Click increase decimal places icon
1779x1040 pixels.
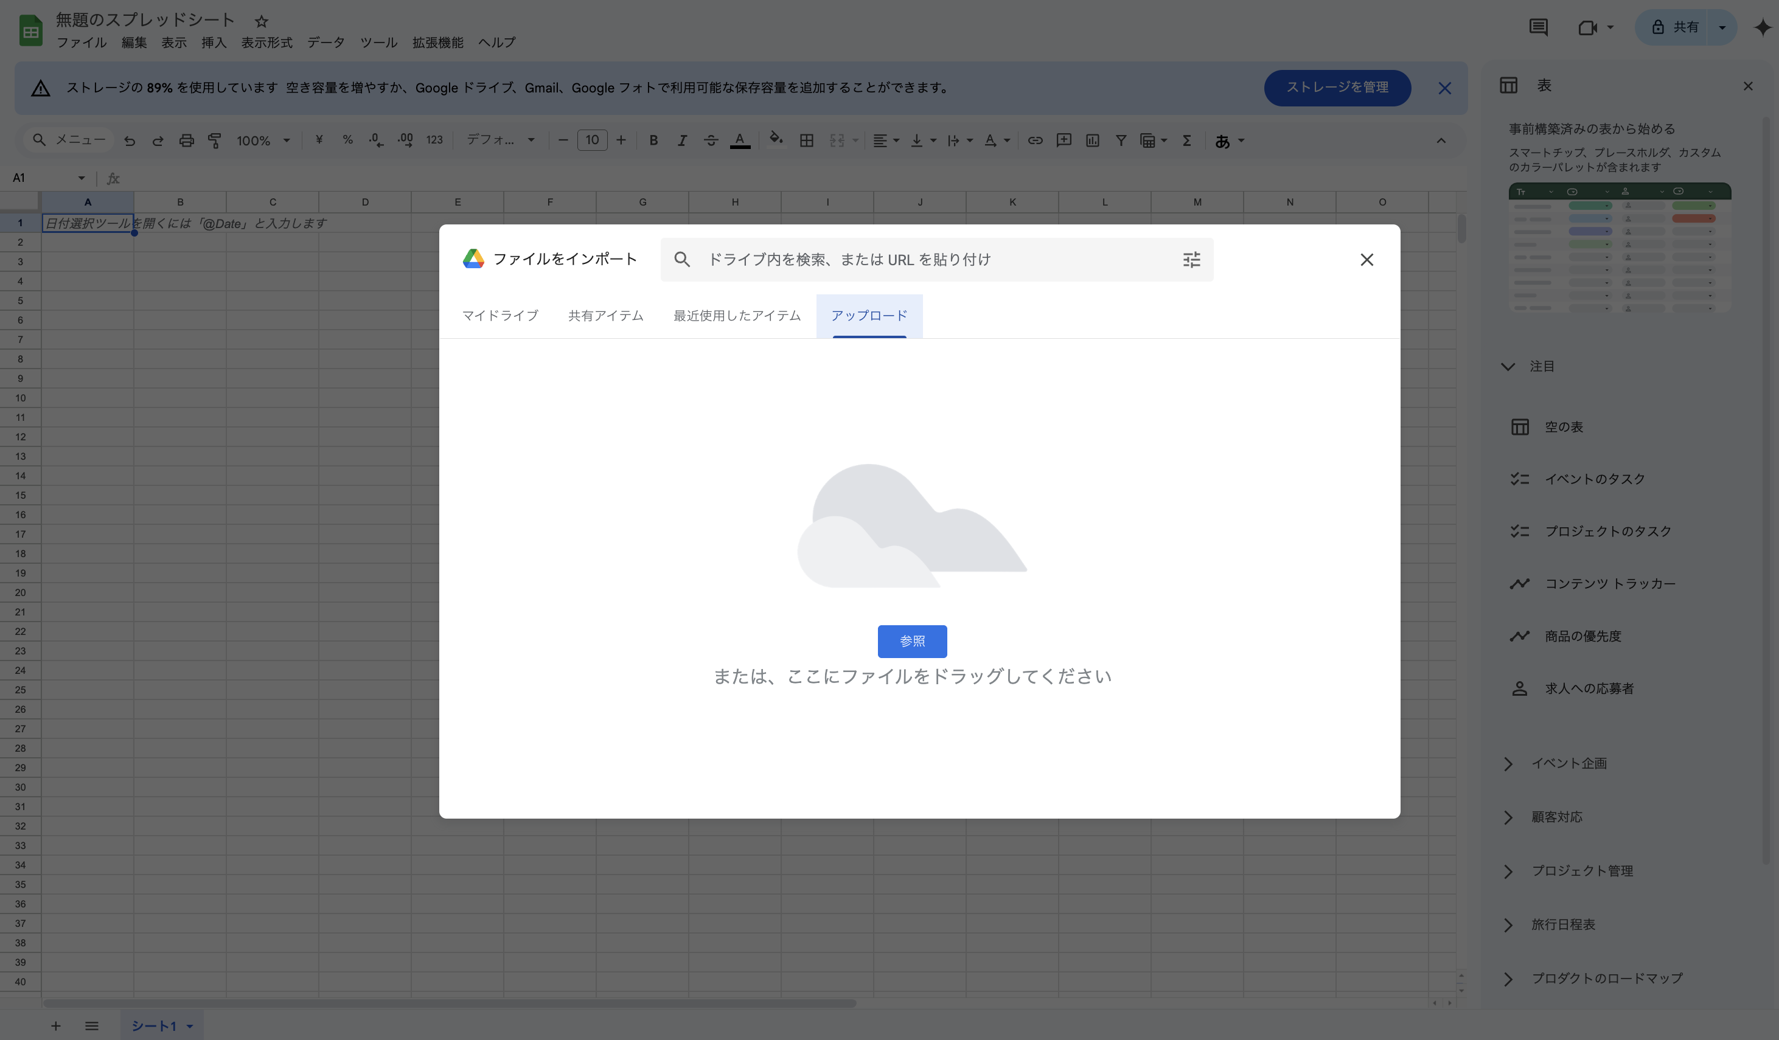(x=405, y=140)
